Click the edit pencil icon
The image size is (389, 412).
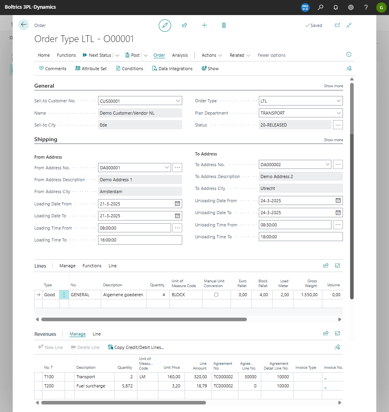165,25
